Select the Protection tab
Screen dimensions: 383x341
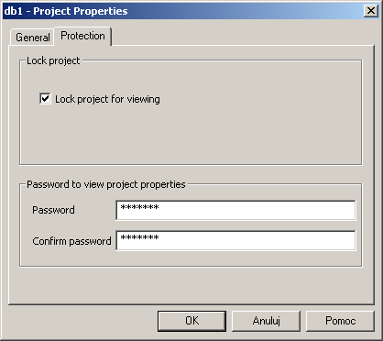82,36
